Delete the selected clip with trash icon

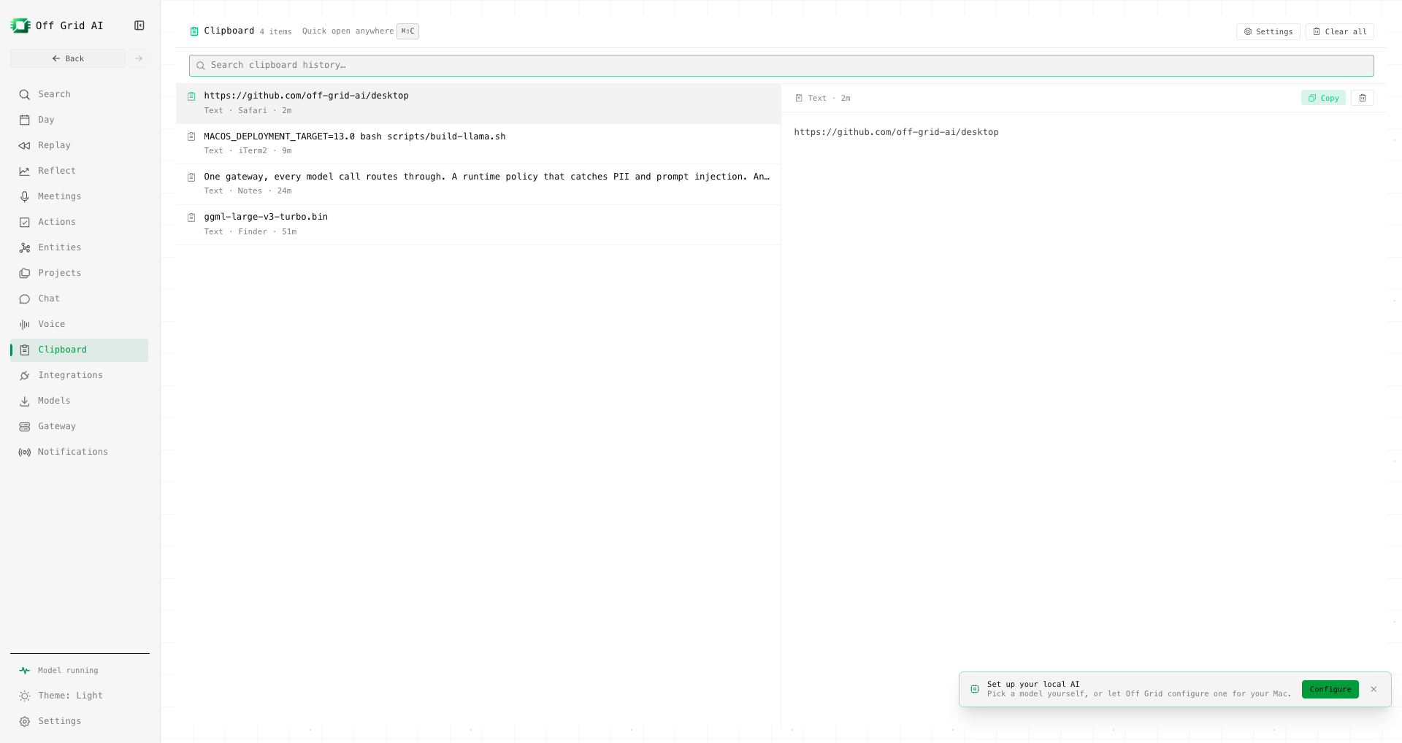pyautogui.click(x=1363, y=98)
